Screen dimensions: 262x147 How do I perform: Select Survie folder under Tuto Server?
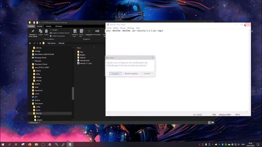[x=37, y=110]
